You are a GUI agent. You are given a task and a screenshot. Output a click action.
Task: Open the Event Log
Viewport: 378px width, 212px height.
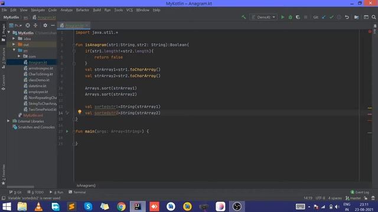(360, 192)
